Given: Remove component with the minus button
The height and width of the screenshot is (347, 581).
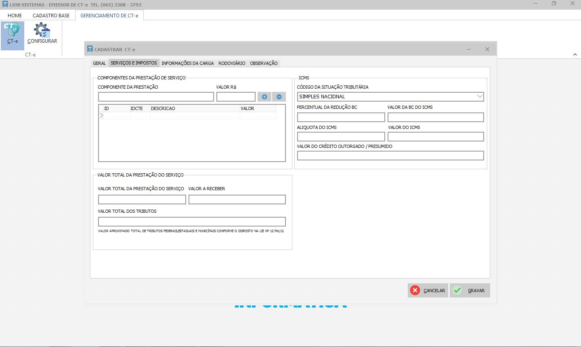Looking at the screenshot, I should [279, 97].
